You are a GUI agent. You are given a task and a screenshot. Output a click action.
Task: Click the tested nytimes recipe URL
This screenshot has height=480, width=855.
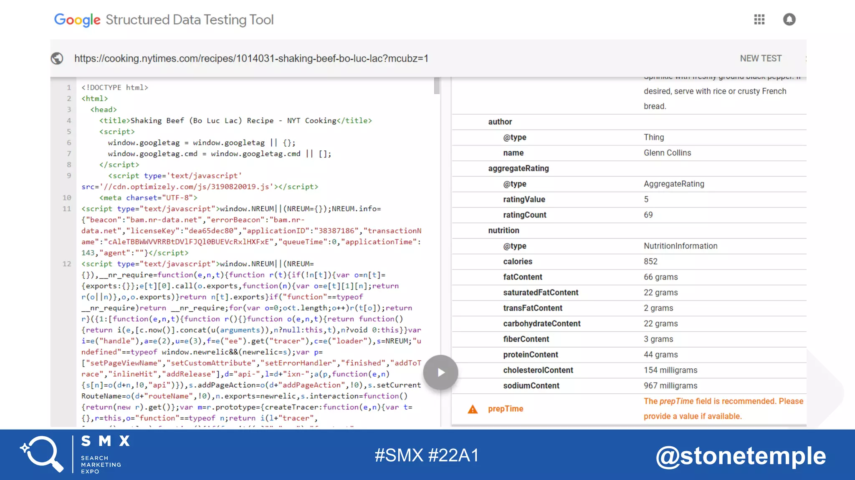251,58
